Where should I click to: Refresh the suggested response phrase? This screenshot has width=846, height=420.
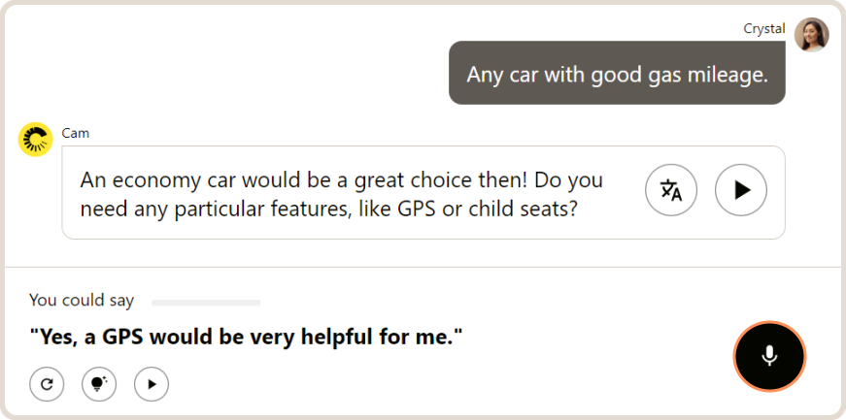47,384
